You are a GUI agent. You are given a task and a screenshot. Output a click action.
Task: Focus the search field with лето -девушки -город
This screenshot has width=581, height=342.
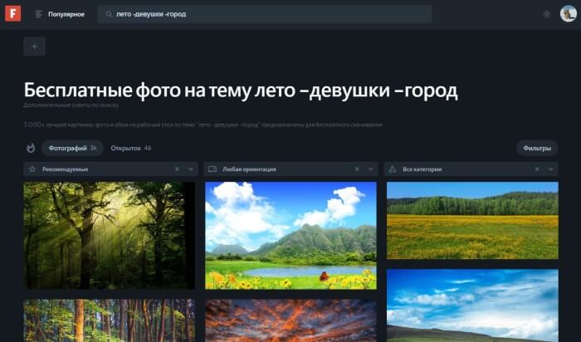[265, 14]
